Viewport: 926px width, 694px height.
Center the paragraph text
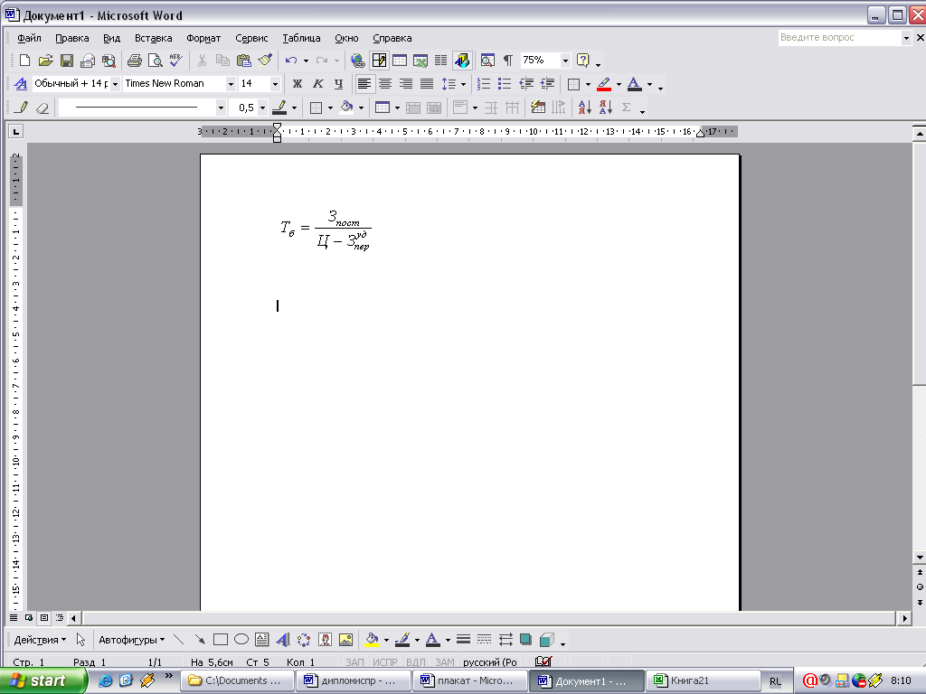tap(385, 84)
